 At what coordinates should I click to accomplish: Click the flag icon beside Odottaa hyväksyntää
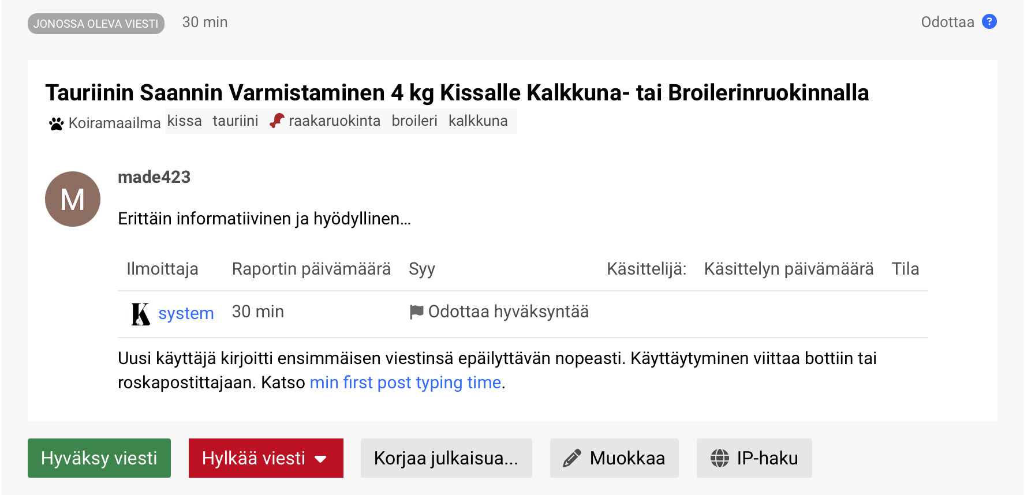tap(416, 312)
